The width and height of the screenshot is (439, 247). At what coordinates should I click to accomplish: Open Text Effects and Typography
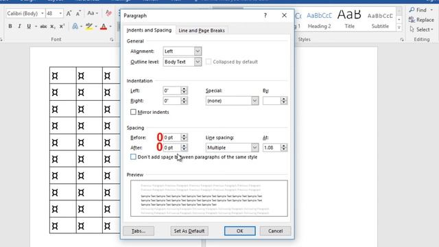pyautogui.click(x=75, y=26)
